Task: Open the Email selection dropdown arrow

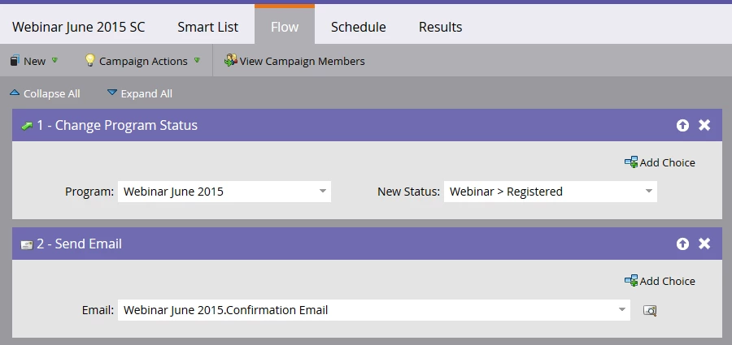Action: (622, 310)
